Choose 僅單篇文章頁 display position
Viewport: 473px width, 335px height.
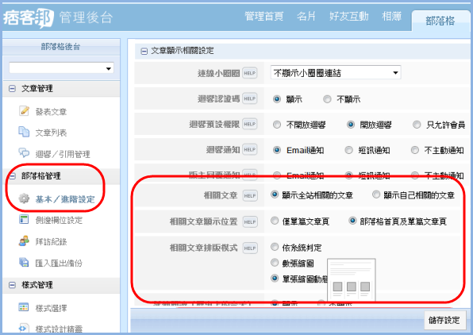(275, 221)
